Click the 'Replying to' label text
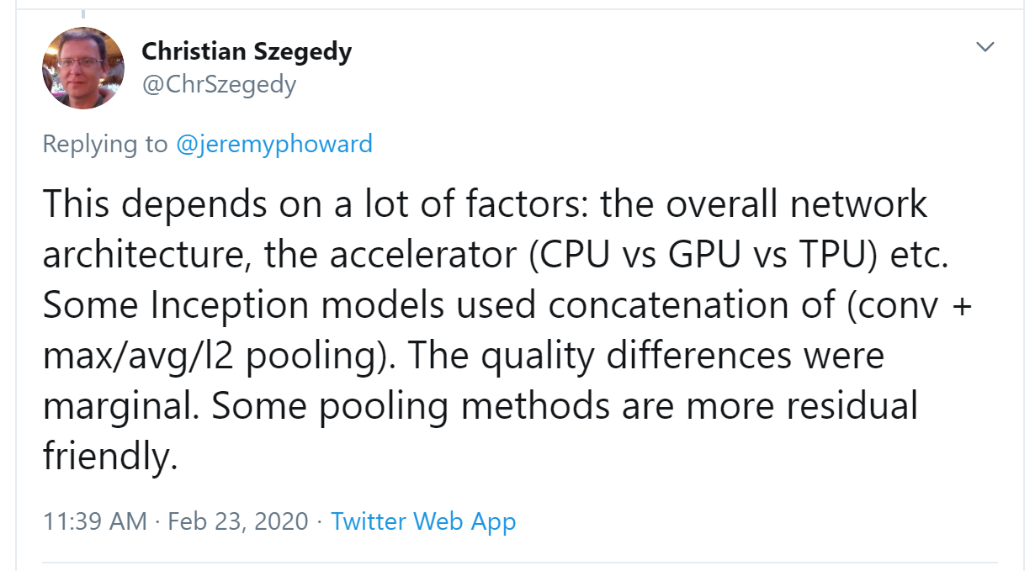Image resolution: width=1035 pixels, height=571 pixels. coord(105,144)
